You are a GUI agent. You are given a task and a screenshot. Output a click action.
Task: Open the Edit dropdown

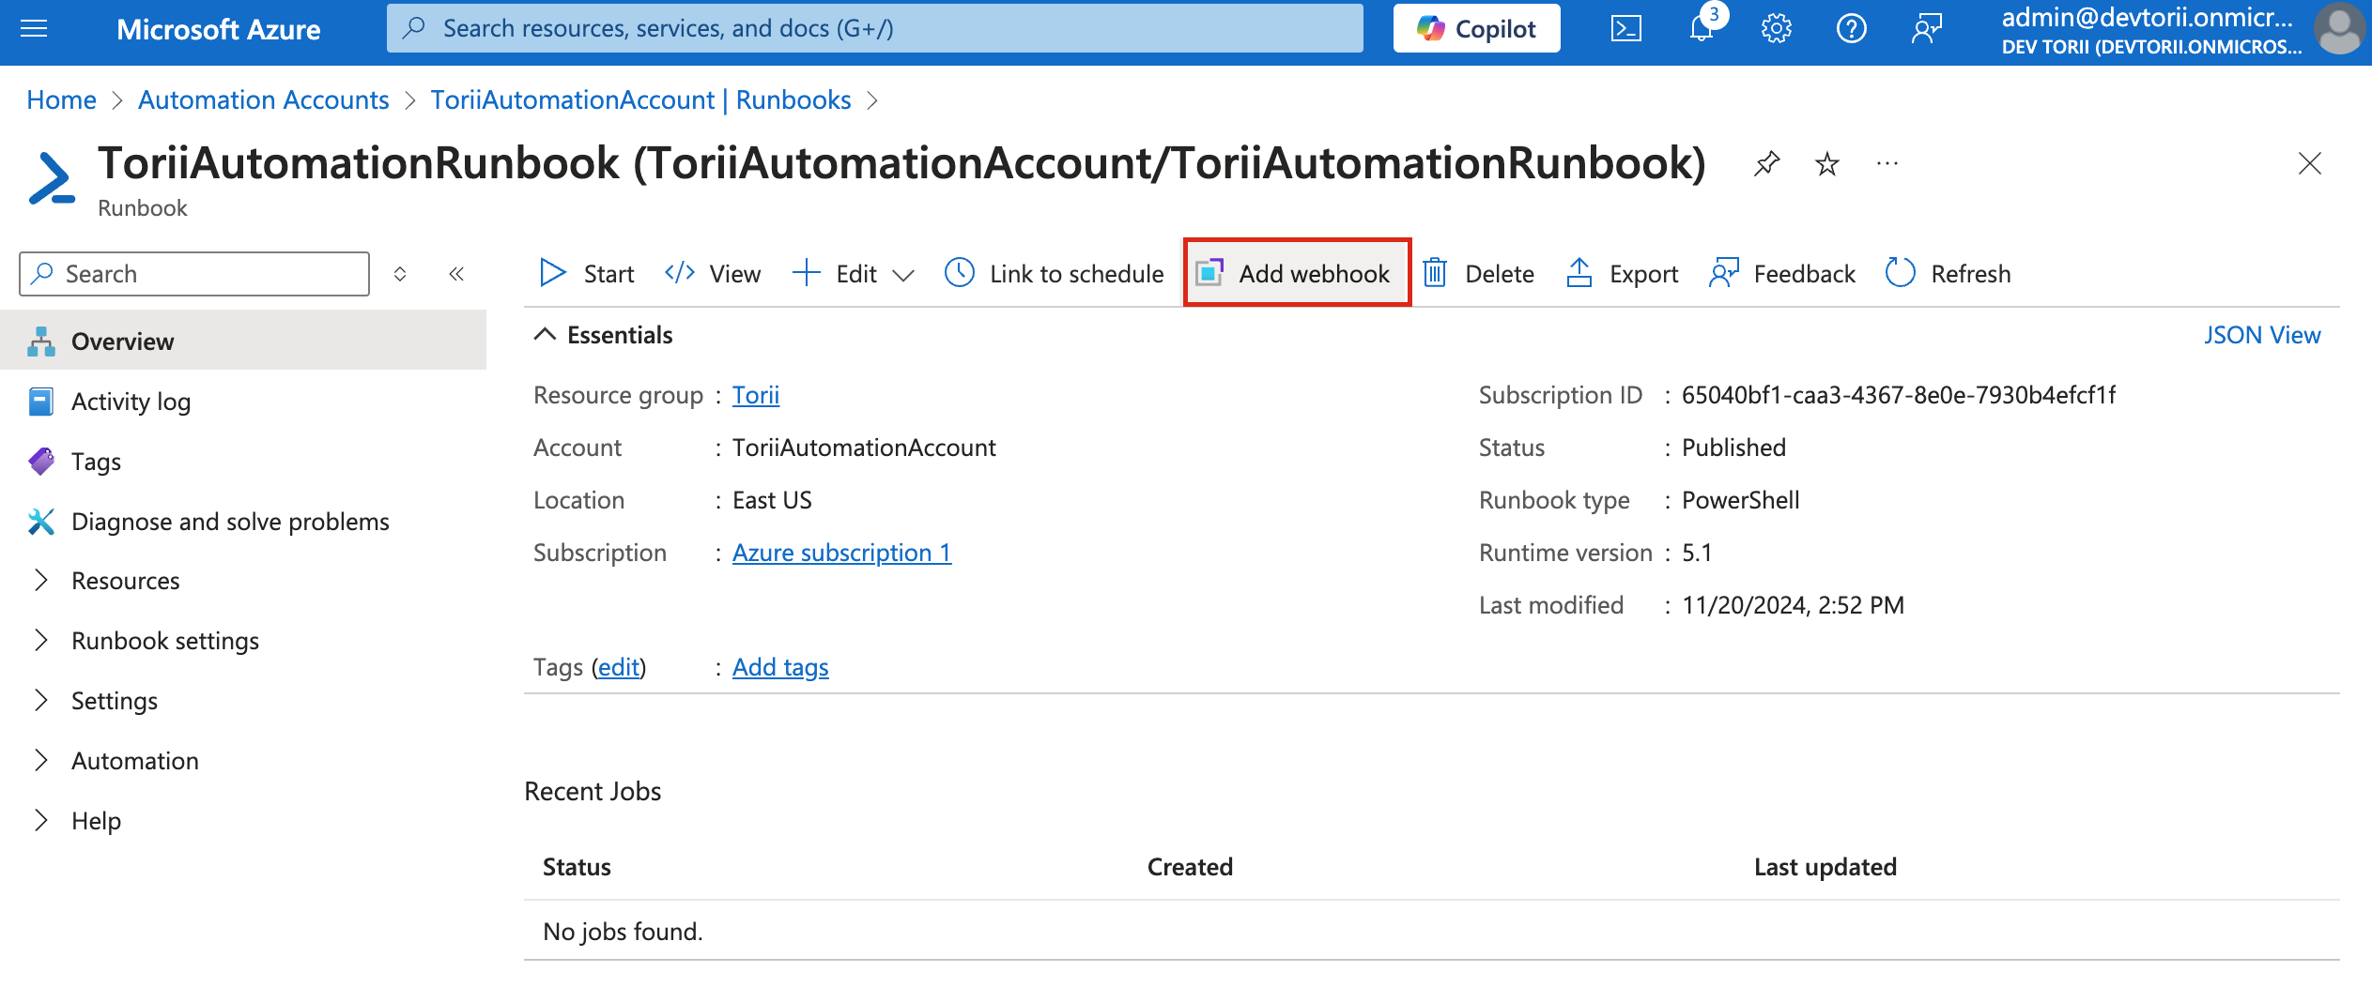click(853, 274)
